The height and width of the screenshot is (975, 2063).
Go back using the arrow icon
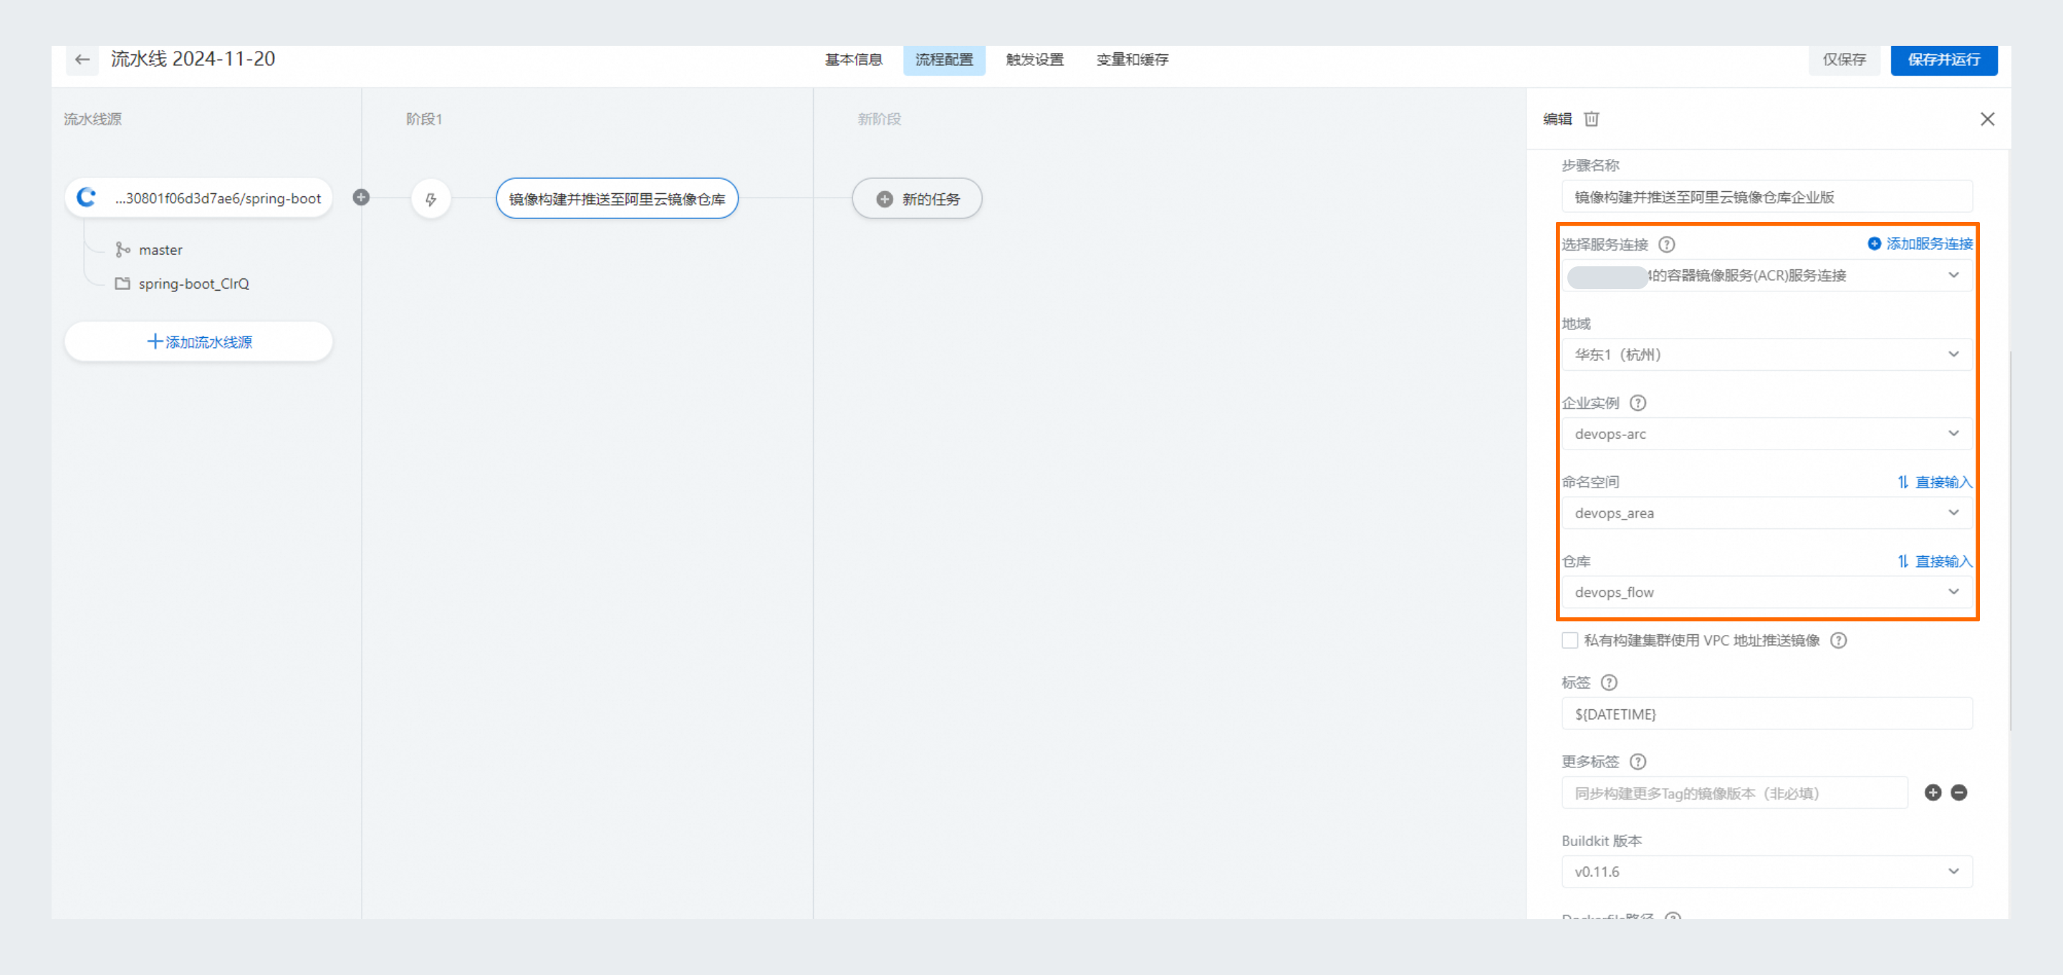click(82, 59)
